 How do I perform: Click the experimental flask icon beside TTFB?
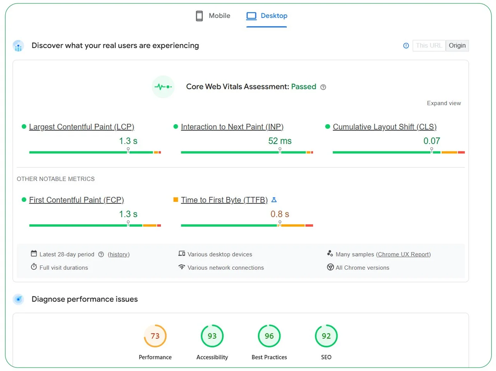(x=274, y=200)
